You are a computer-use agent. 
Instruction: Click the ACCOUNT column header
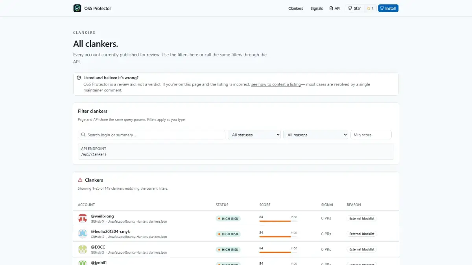[86, 205]
